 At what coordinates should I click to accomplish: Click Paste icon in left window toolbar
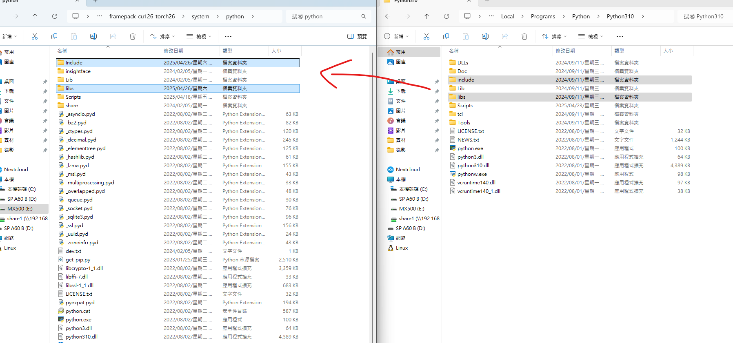[x=74, y=36]
